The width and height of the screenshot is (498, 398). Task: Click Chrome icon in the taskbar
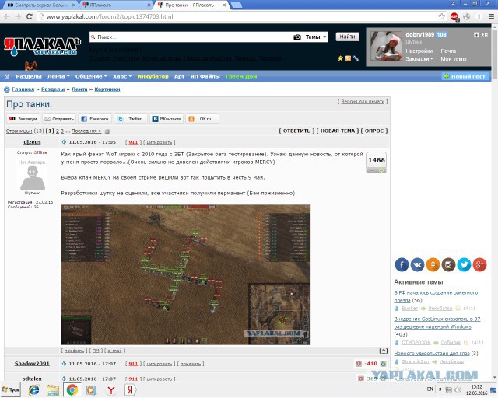pyautogui.click(x=72, y=389)
